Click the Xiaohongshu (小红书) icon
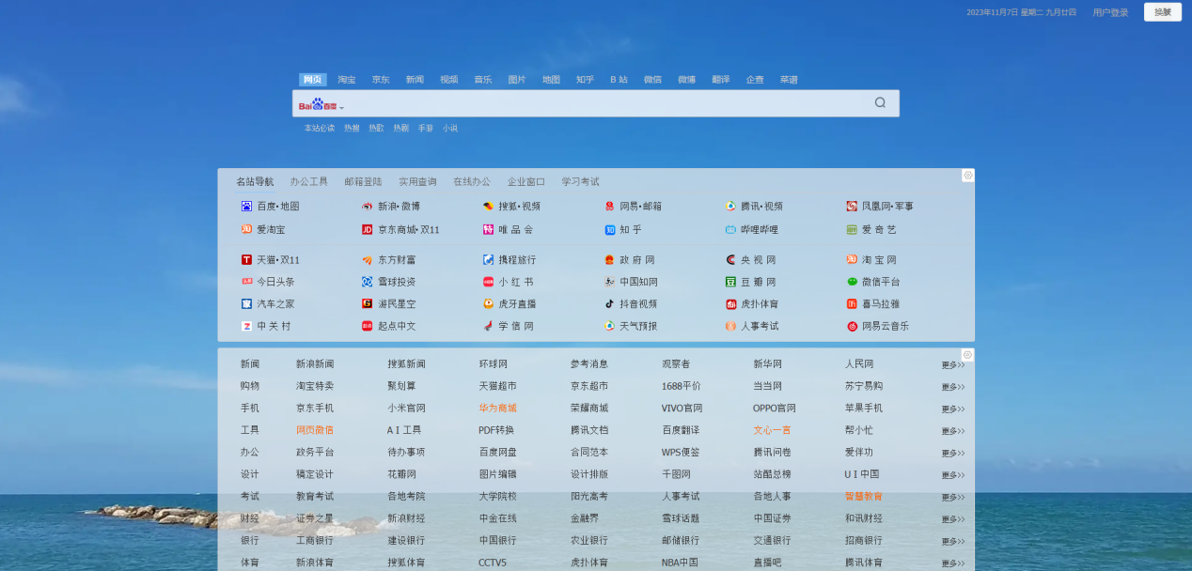 (488, 282)
